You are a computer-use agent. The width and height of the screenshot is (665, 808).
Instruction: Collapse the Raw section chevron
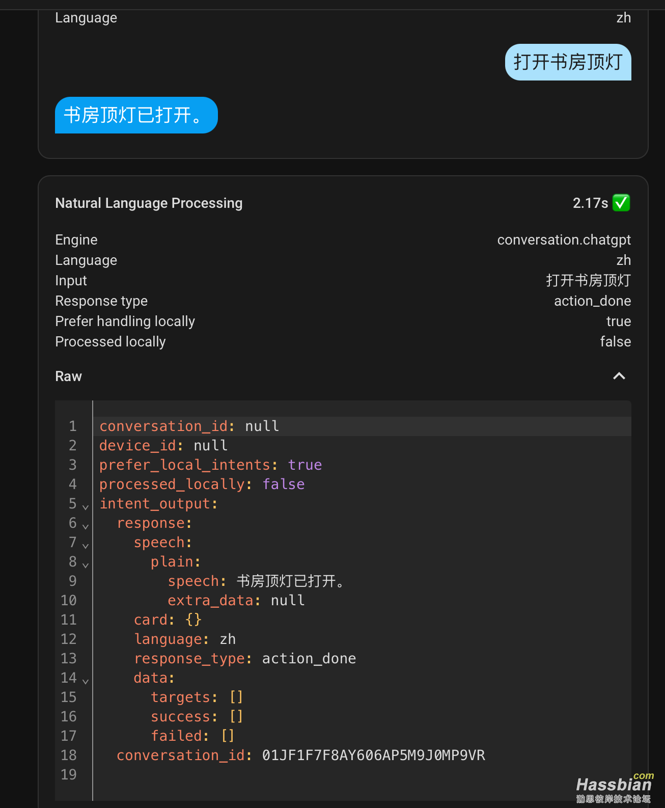[x=619, y=376]
